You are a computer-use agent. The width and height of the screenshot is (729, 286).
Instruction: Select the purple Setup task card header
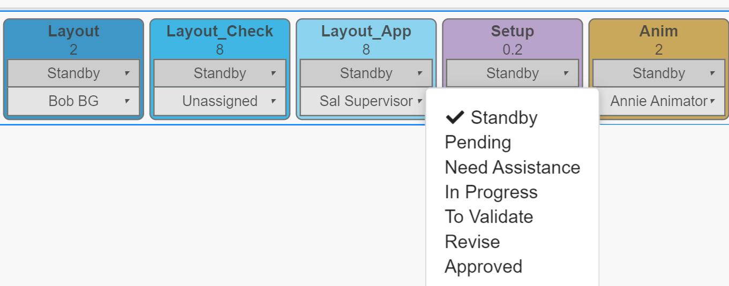tap(512, 32)
